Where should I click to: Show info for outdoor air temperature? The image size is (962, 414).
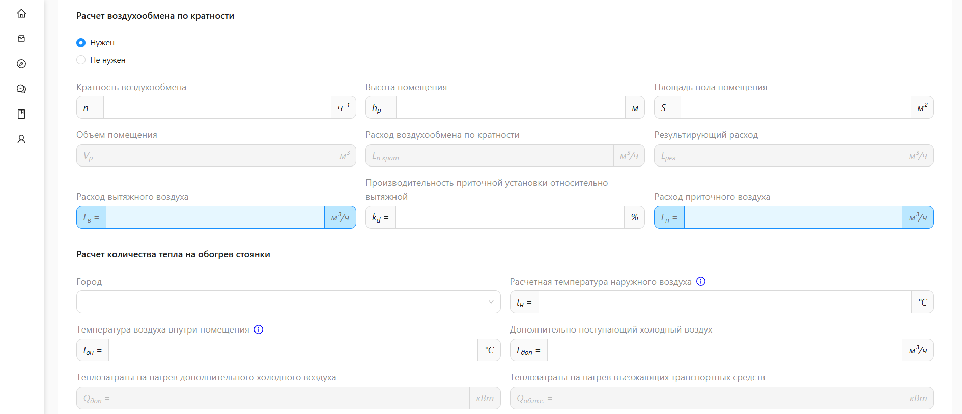click(701, 281)
